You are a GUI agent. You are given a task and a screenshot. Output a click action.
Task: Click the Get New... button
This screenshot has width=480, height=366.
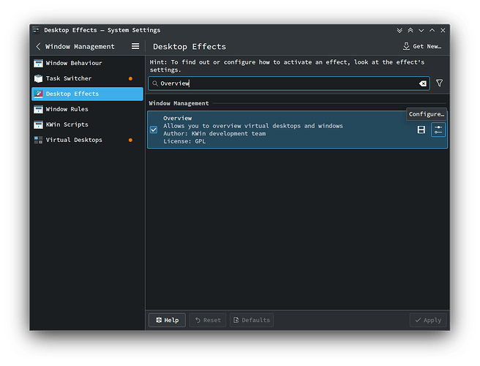(x=422, y=46)
